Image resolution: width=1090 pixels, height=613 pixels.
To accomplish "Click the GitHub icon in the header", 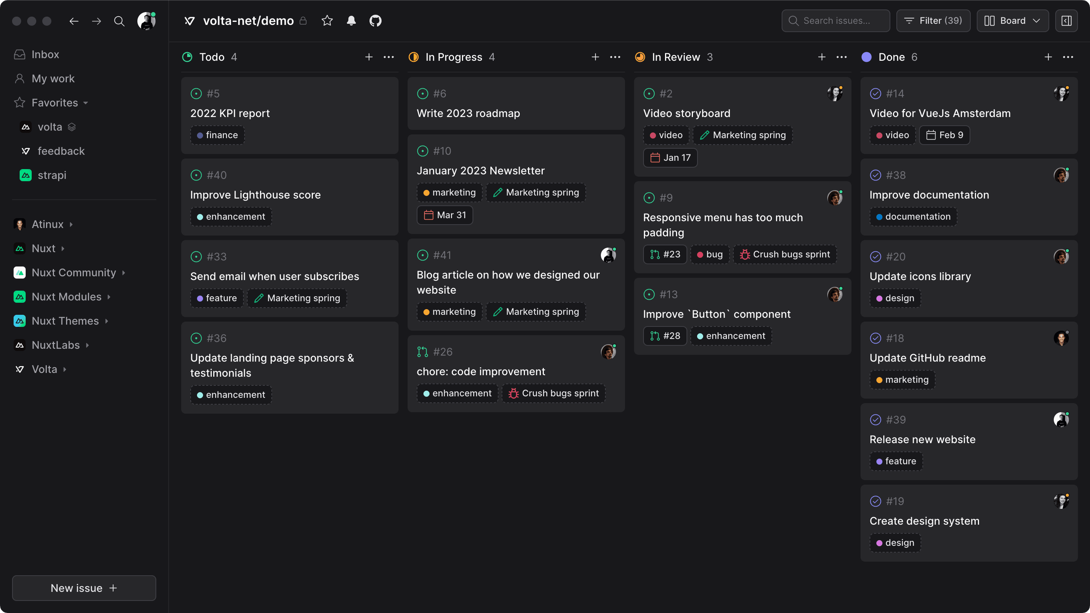I will [x=375, y=21].
